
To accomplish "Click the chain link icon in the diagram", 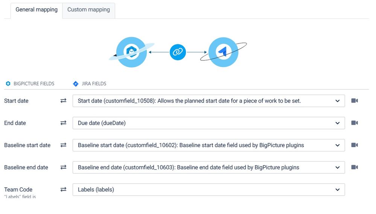I will pos(178,52).
